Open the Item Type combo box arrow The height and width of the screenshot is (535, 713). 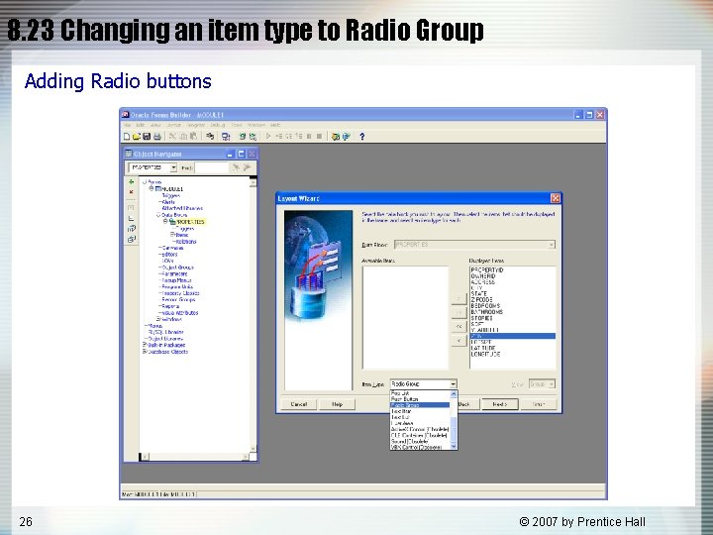453,384
